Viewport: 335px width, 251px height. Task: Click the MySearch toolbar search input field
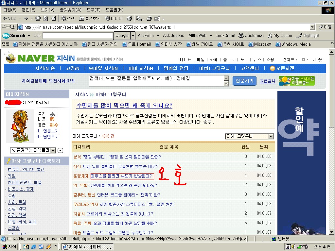(x=78, y=35)
